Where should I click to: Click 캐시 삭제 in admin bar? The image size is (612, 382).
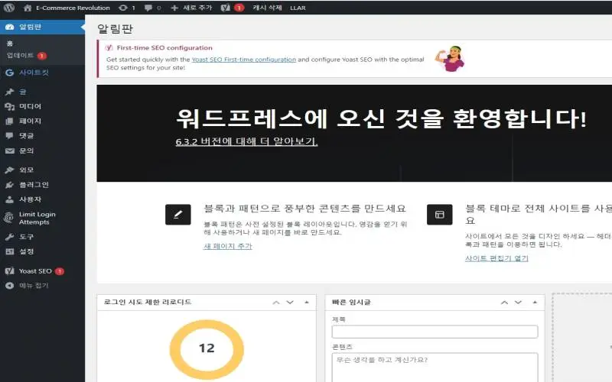(x=267, y=8)
